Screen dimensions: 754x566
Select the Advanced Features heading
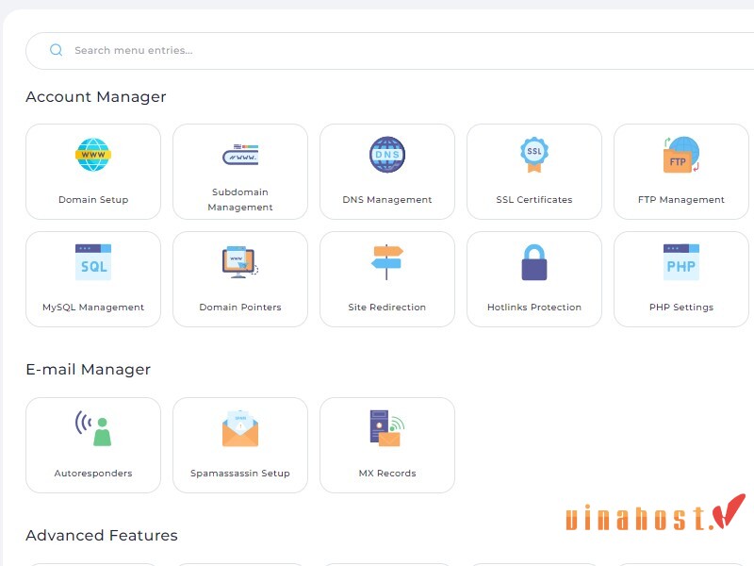[x=102, y=535]
